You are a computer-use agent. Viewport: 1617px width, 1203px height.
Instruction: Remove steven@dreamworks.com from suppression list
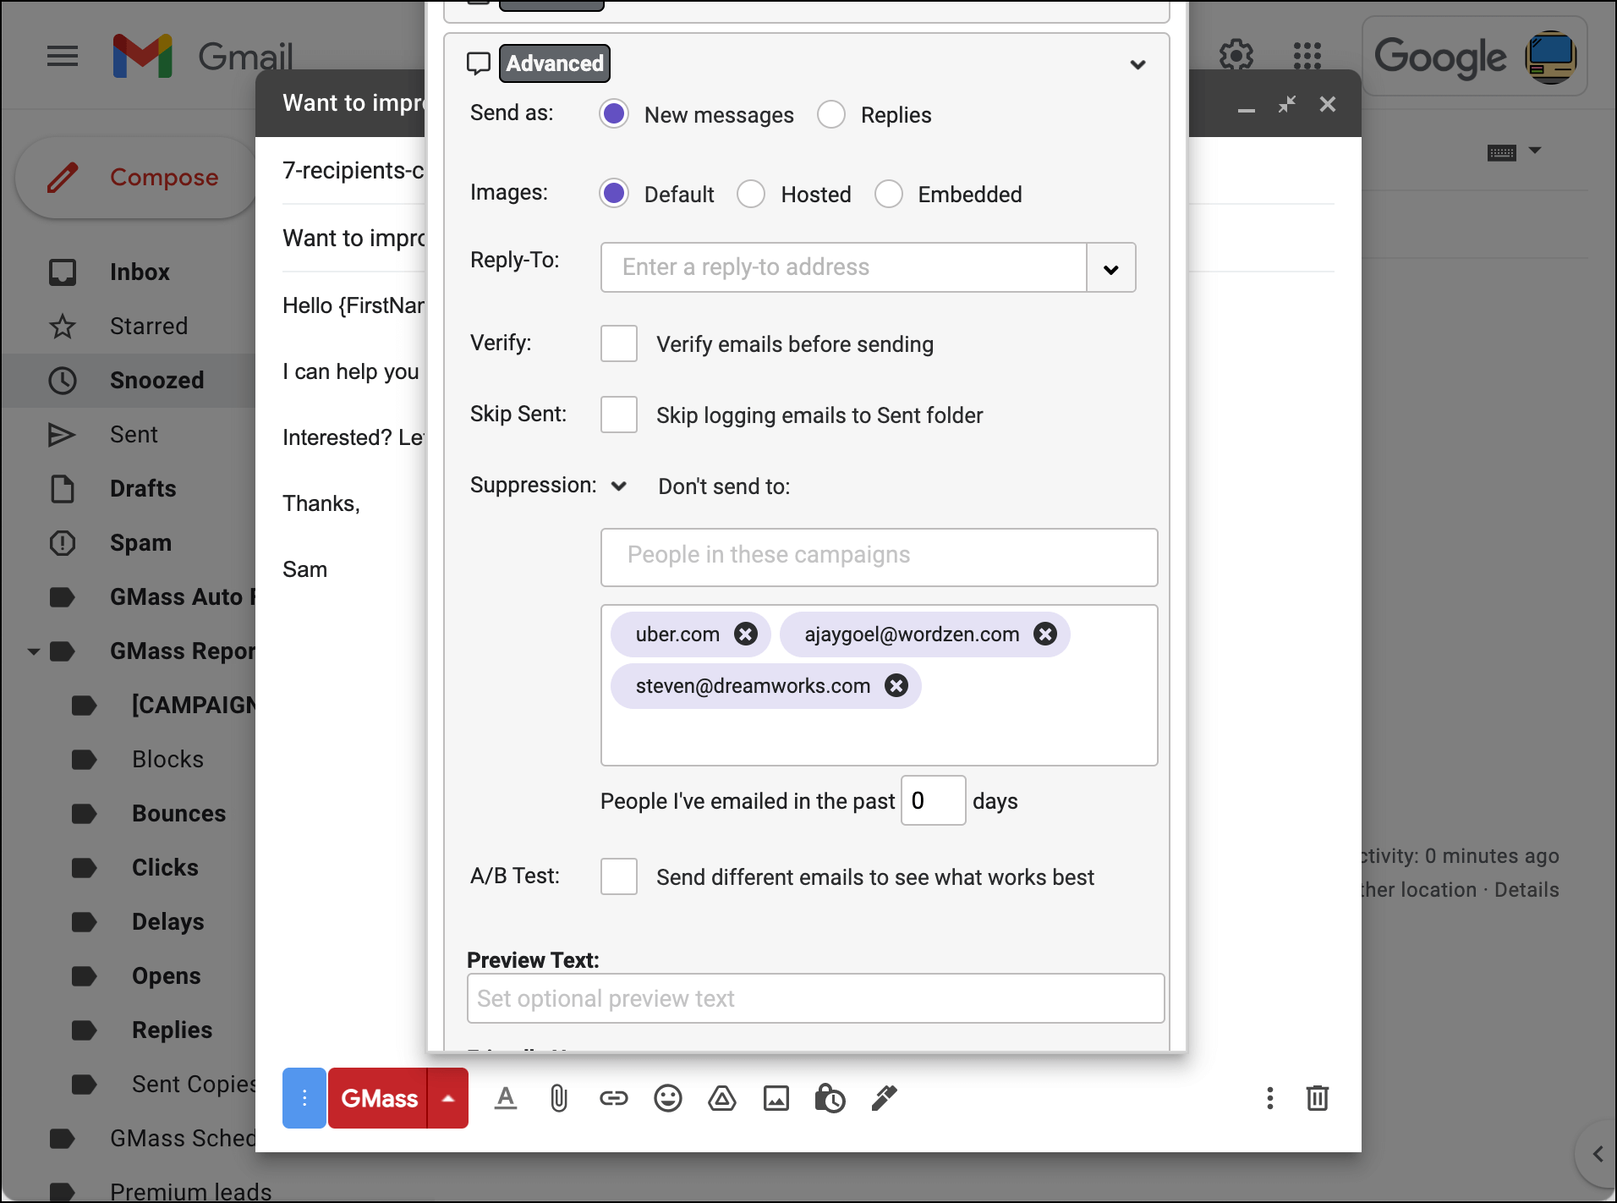coord(896,685)
